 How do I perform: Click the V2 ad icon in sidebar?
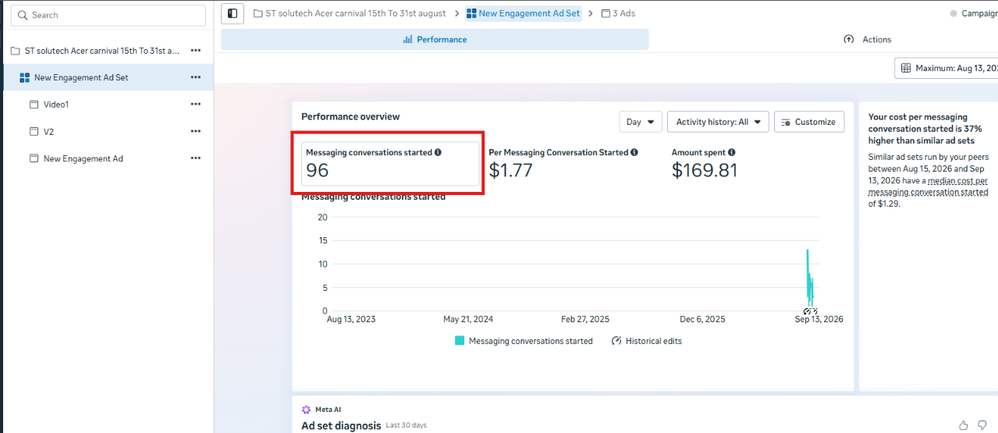[x=34, y=132]
